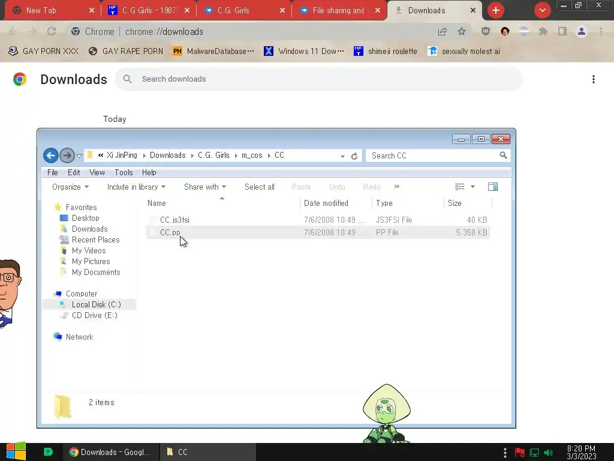Click Chrome's address bar URL
614x461 pixels.
(x=164, y=31)
